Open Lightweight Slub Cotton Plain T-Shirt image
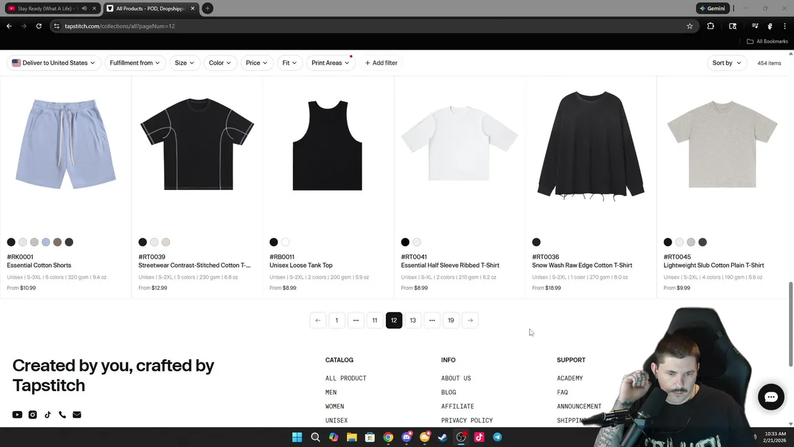The image size is (794, 447). point(722,144)
